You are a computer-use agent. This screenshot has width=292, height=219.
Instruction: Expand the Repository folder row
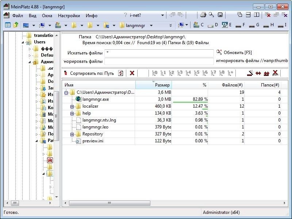pyautogui.click(x=72, y=134)
